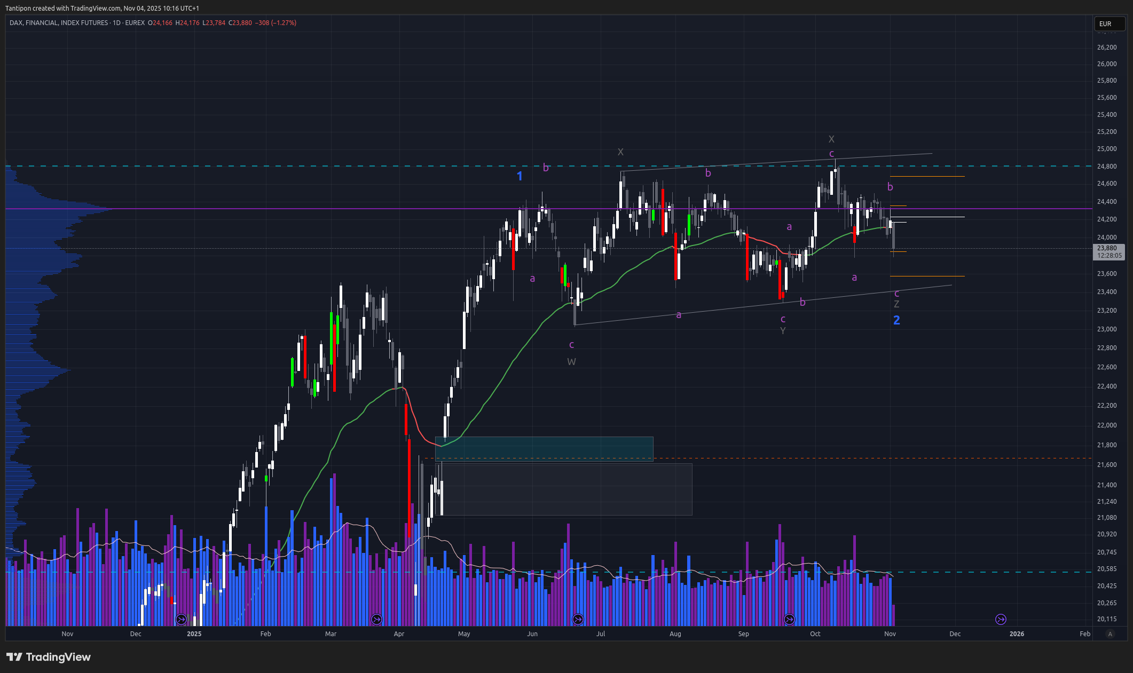
Task: Click the 25,000 label on price axis
Action: point(1106,149)
